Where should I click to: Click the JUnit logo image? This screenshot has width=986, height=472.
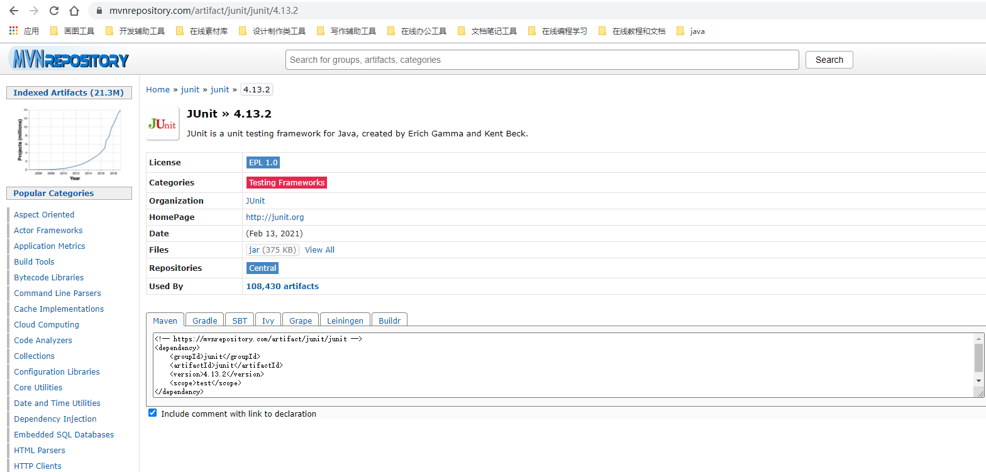[162, 123]
